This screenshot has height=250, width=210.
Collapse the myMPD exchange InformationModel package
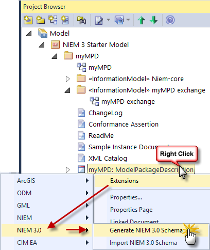(67, 90)
